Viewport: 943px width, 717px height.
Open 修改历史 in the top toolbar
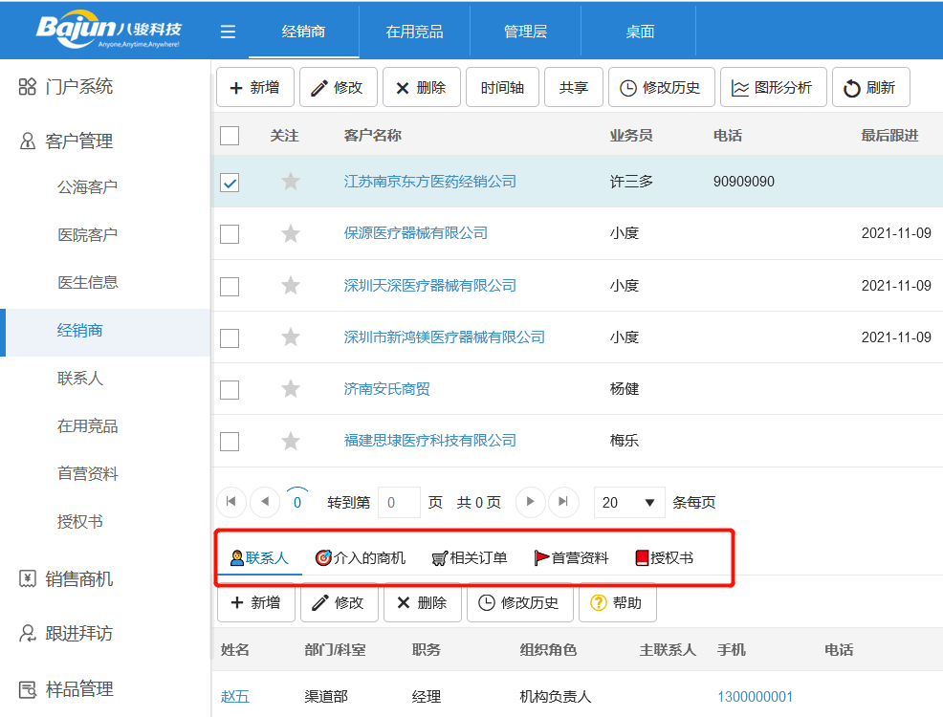(x=660, y=88)
